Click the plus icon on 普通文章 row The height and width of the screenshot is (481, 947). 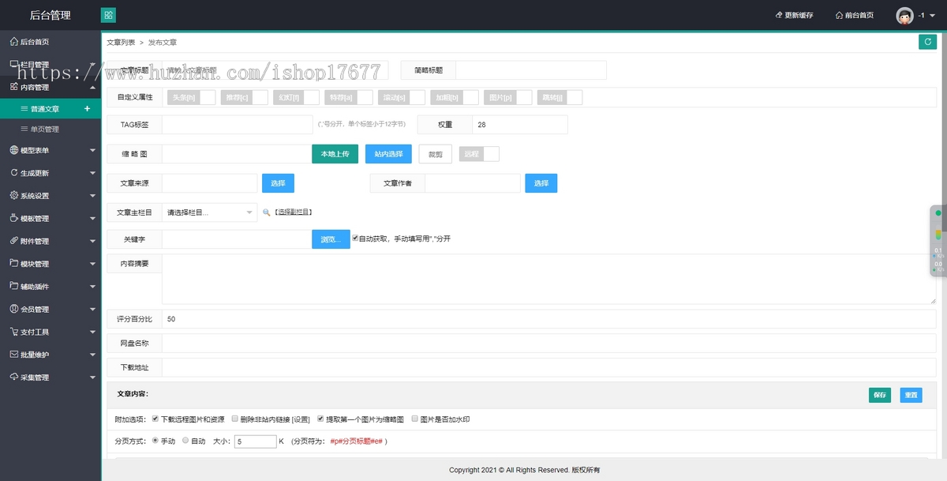(87, 108)
